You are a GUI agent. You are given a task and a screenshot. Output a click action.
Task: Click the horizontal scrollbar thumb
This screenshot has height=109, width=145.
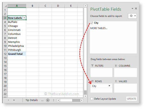66,100
